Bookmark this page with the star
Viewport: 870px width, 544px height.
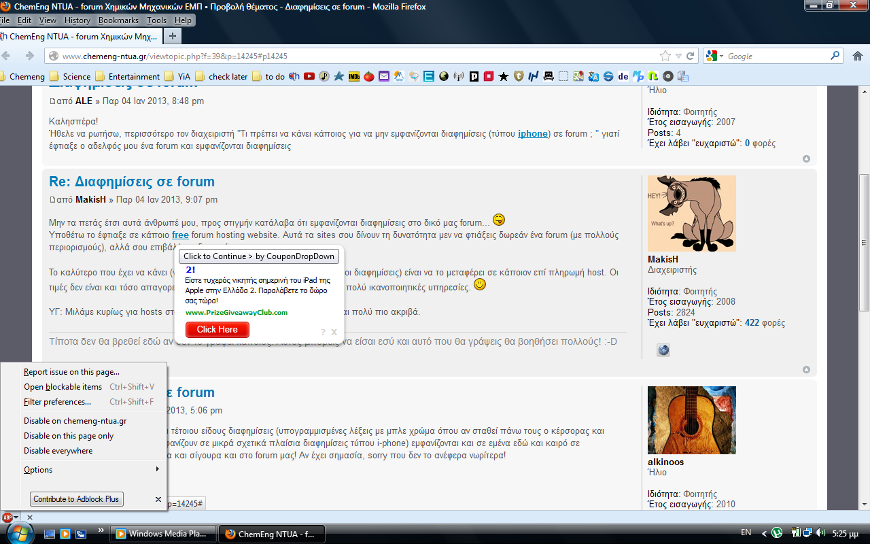click(x=665, y=56)
